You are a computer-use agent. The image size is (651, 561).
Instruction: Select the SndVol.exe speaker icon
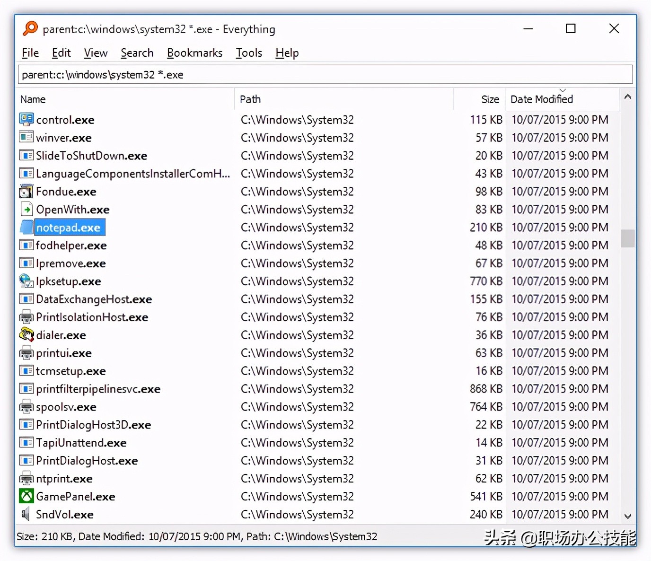click(x=26, y=514)
